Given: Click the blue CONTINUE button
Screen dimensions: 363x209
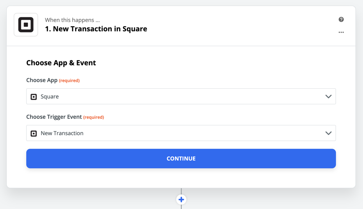Looking at the screenshot, I should (x=181, y=159).
